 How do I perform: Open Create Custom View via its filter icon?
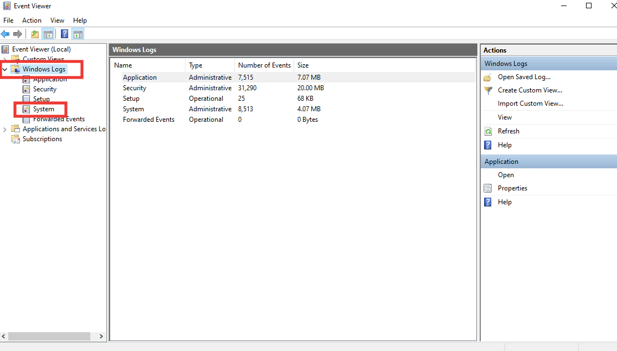[488, 90]
